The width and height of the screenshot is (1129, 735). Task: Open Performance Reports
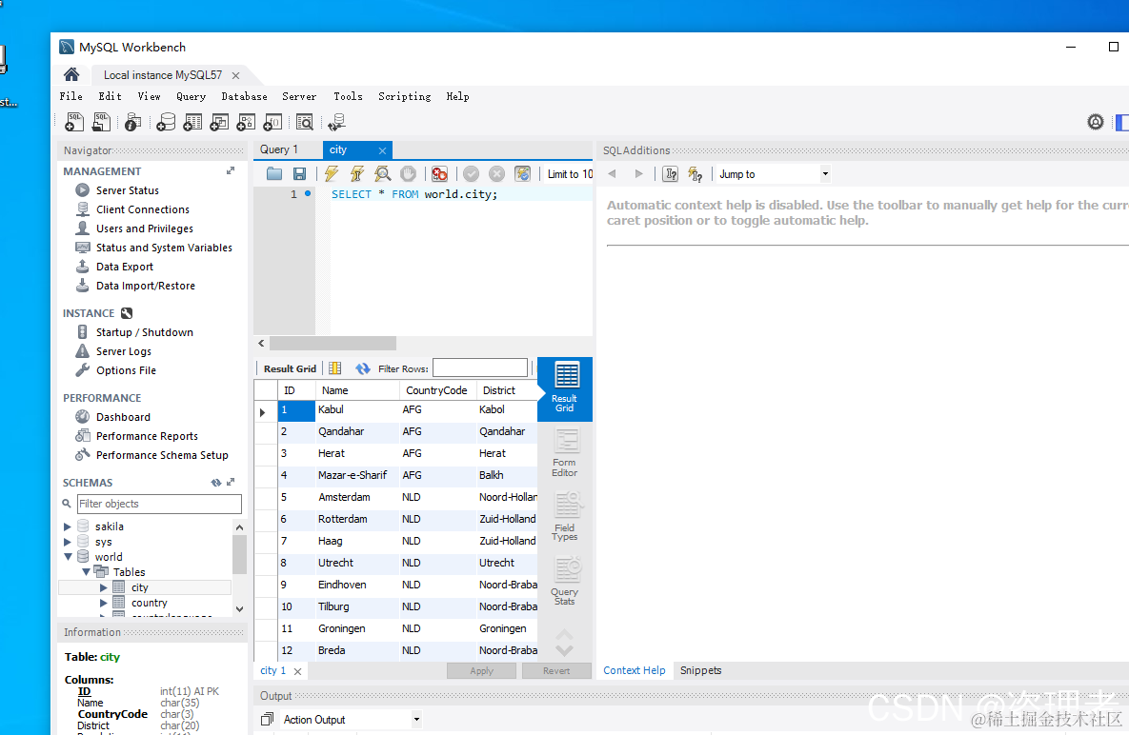click(147, 437)
